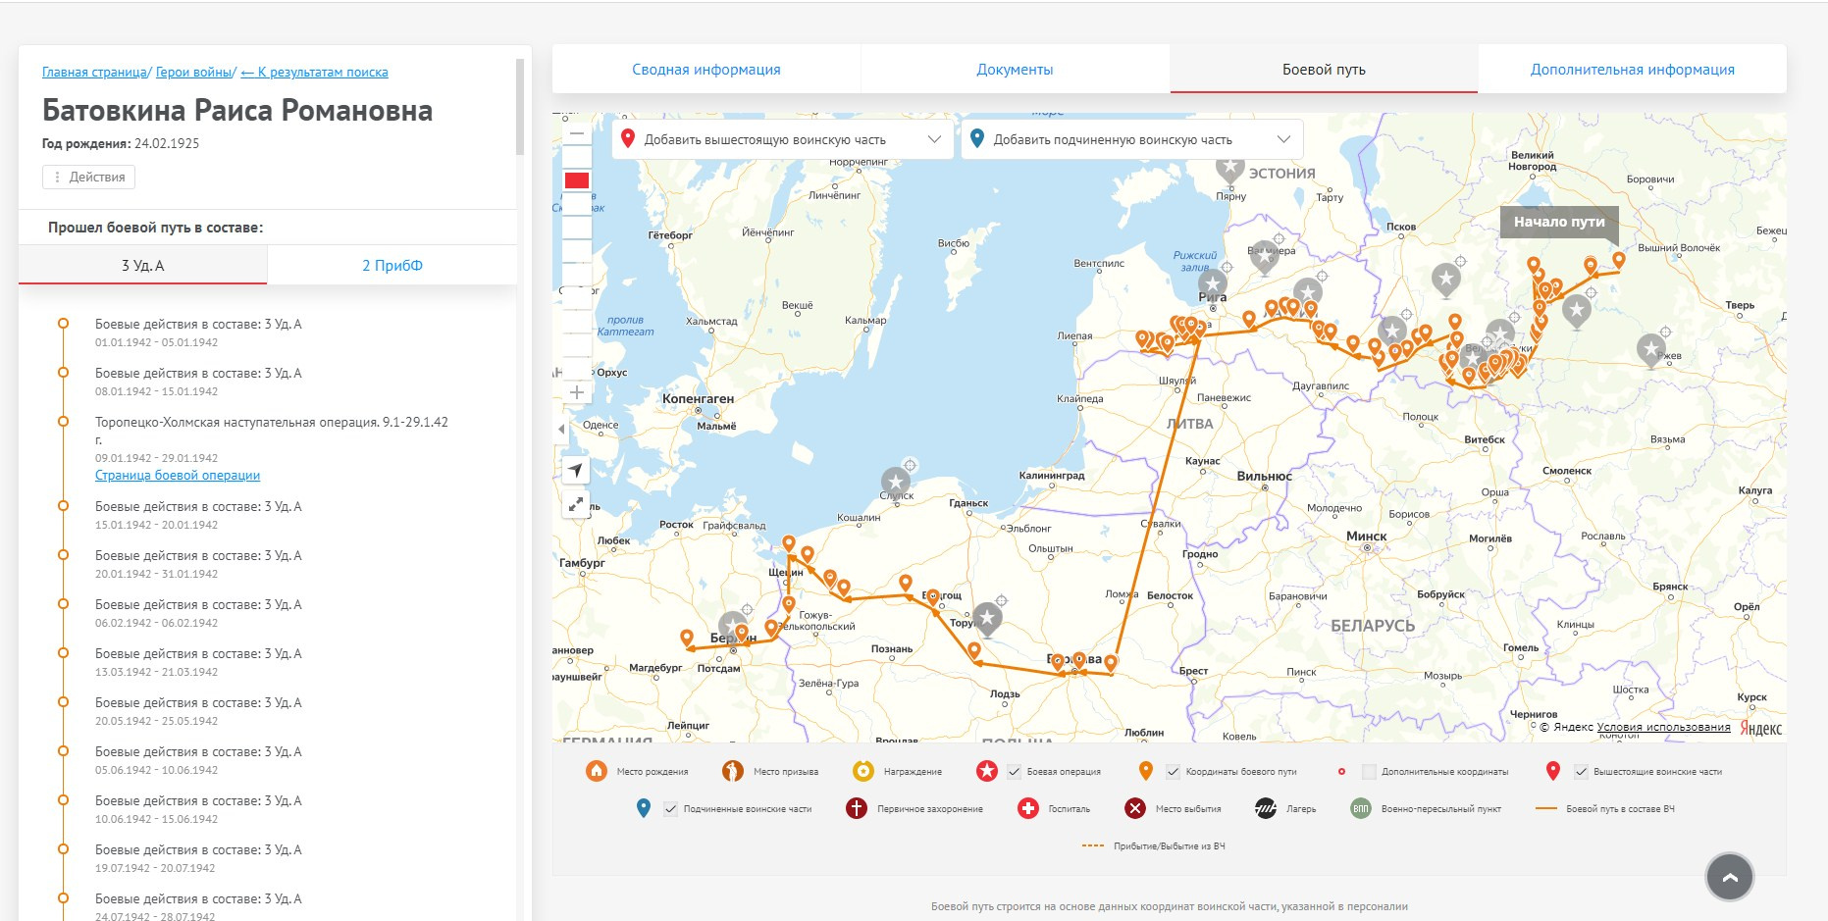Toggle 'Координаты боевого пути' checkbox
1828x921 pixels.
click(1173, 772)
